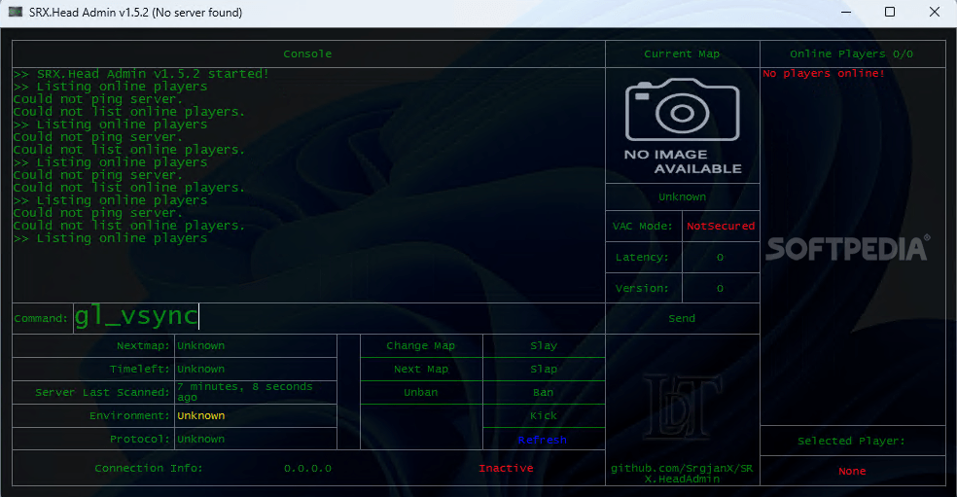Click the Next Map button
957x497 pixels.
point(420,369)
